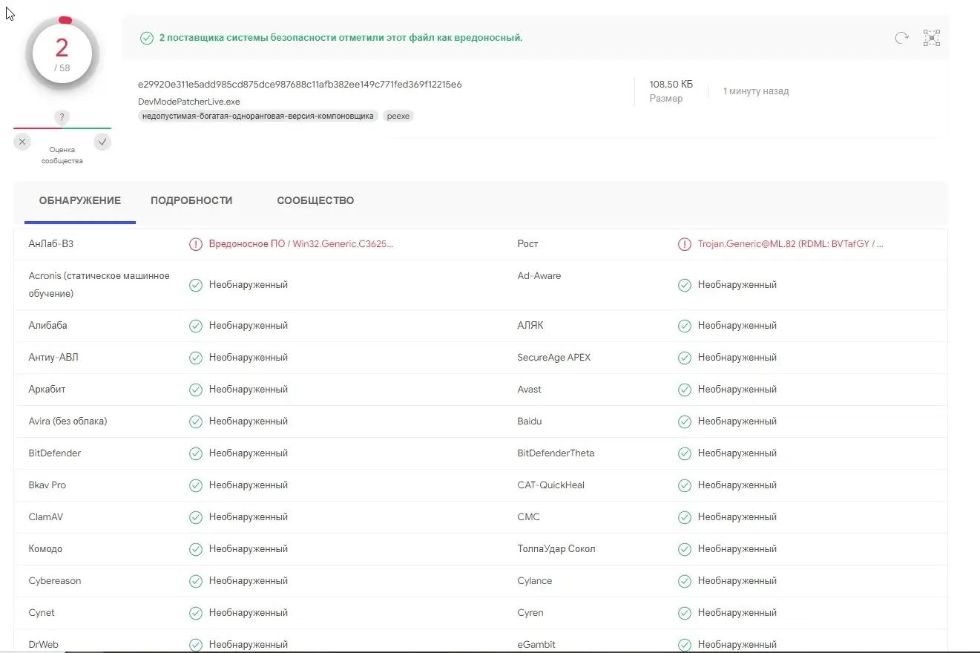Open the similarity graph icon
980x653 pixels.
(x=931, y=38)
